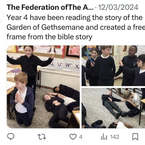Bookmark this post
The height and width of the screenshot is (145, 145).
pyautogui.click(x=135, y=137)
